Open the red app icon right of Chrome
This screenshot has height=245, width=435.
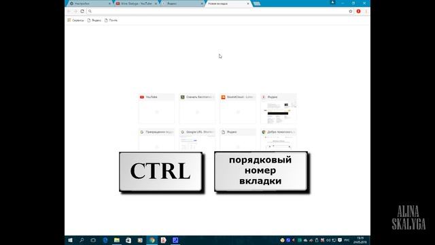coord(163,240)
